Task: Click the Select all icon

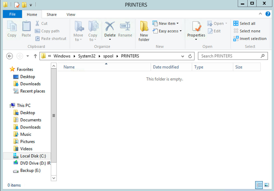Action: point(236,24)
